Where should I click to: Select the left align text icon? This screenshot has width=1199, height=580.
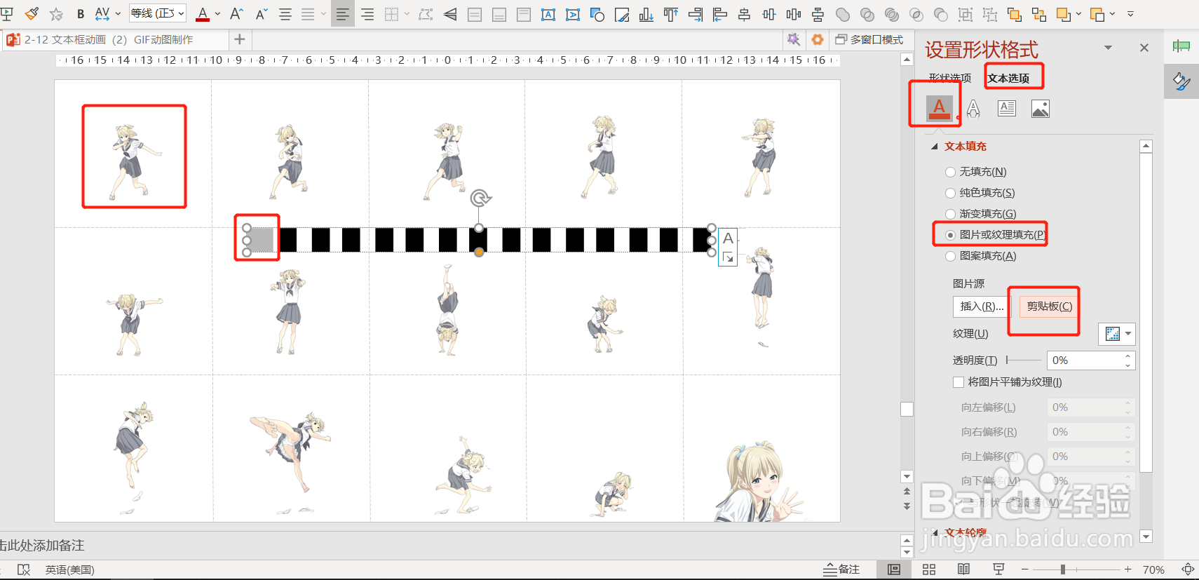tap(342, 14)
